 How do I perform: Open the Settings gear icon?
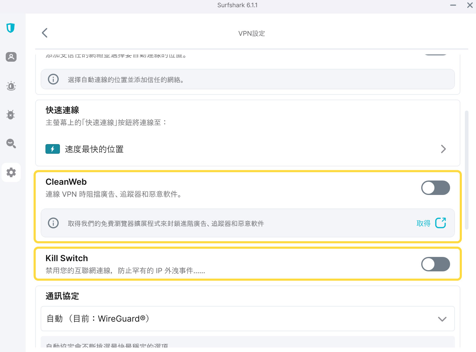(11, 172)
